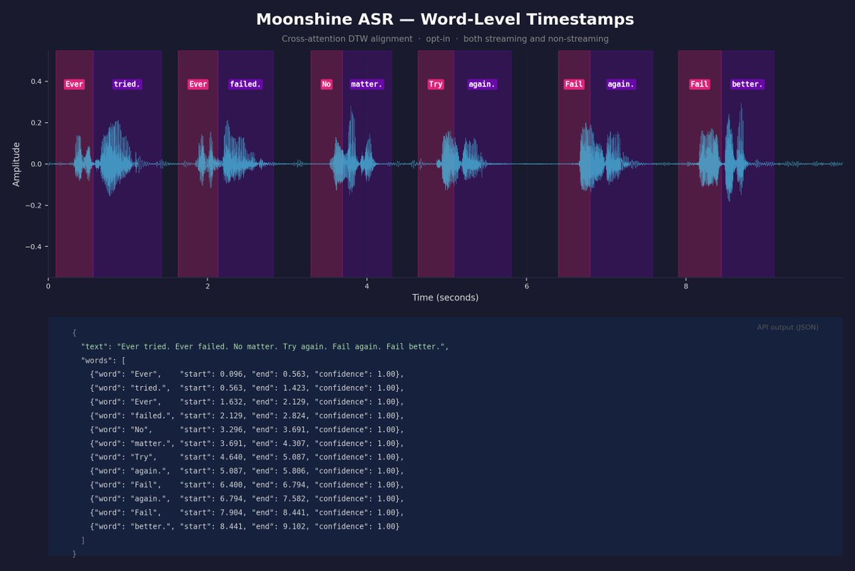The image size is (855, 571).
Task: Select JSON row with "start": 7.904
Action: (x=247, y=512)
